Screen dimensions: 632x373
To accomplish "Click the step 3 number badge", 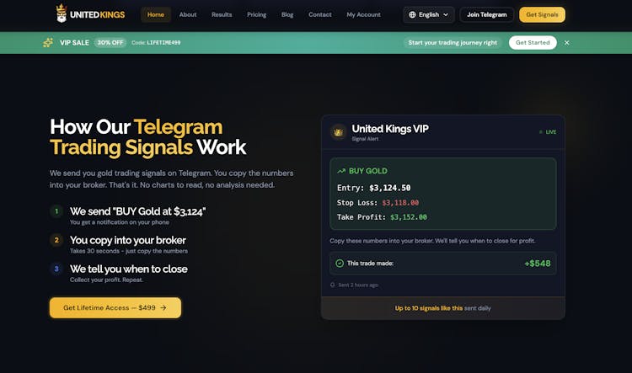I will 56,269.
